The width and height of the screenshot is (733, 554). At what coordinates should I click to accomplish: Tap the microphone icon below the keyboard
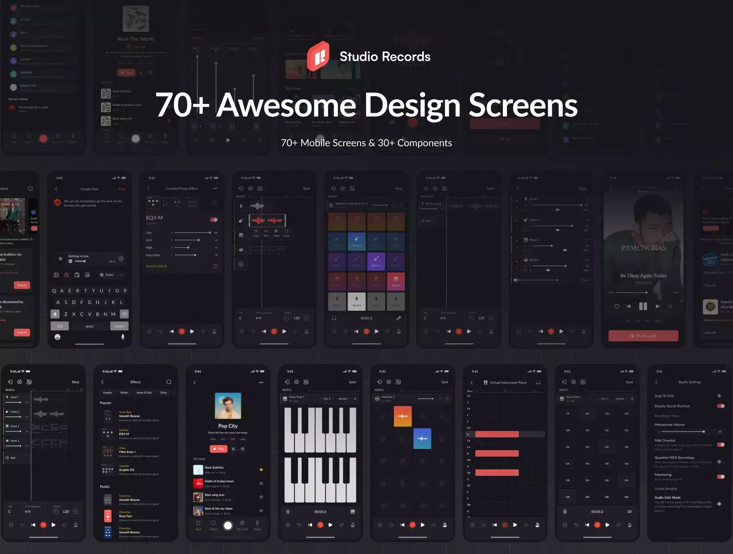click(x=123, y=337)
